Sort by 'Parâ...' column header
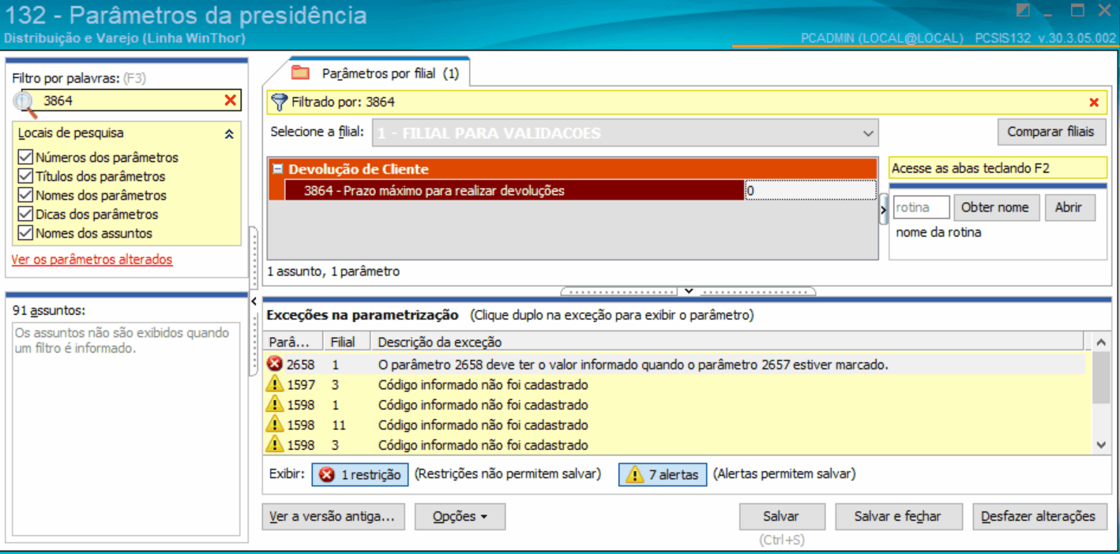1120x554 pixels. pos(294,342)
